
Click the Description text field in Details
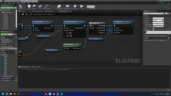point(158,18)
